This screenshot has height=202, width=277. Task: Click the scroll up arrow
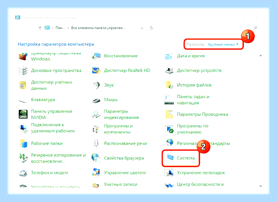pyautogui.click(x=260, y=56)
